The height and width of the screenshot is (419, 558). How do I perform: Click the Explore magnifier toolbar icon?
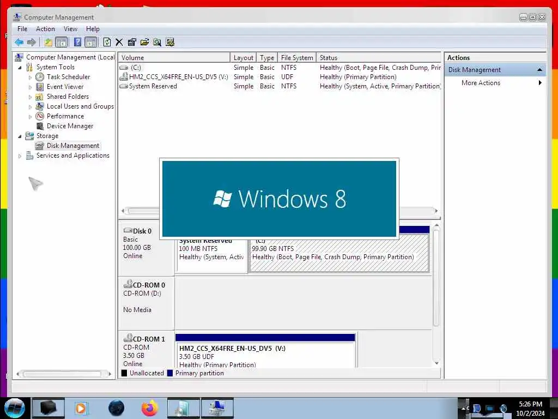(157, 43)
